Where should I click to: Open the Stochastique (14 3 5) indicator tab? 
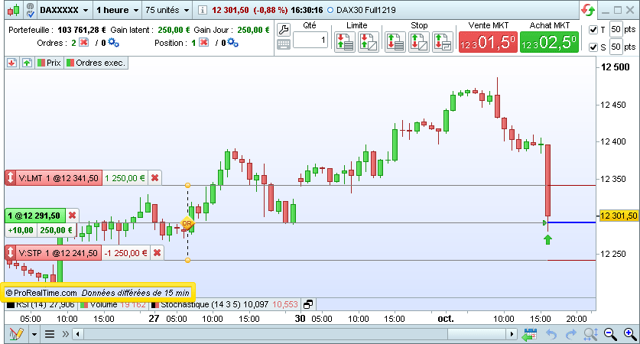click(225, 304)
